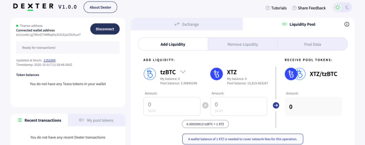The image size is (365, 145).
Task: Click the blue XTZ Tezos icon
Action: click(x=216, y=74)
